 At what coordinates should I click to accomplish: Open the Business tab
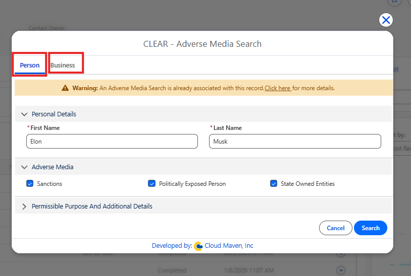click(63, 65)
